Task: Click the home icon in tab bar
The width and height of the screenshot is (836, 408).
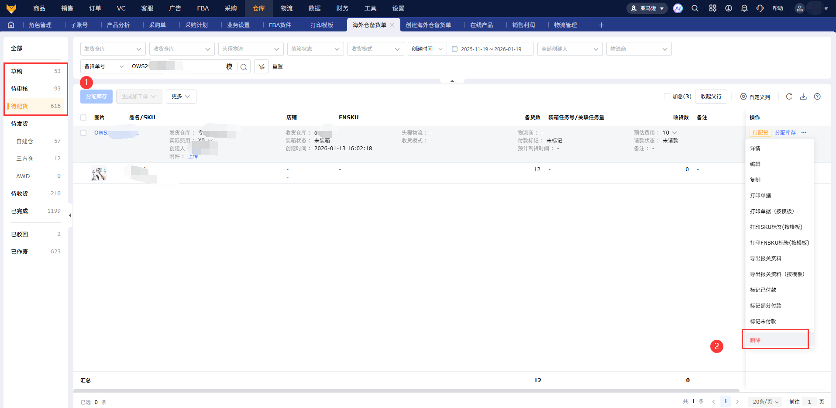Action: (x=11, y=25)
